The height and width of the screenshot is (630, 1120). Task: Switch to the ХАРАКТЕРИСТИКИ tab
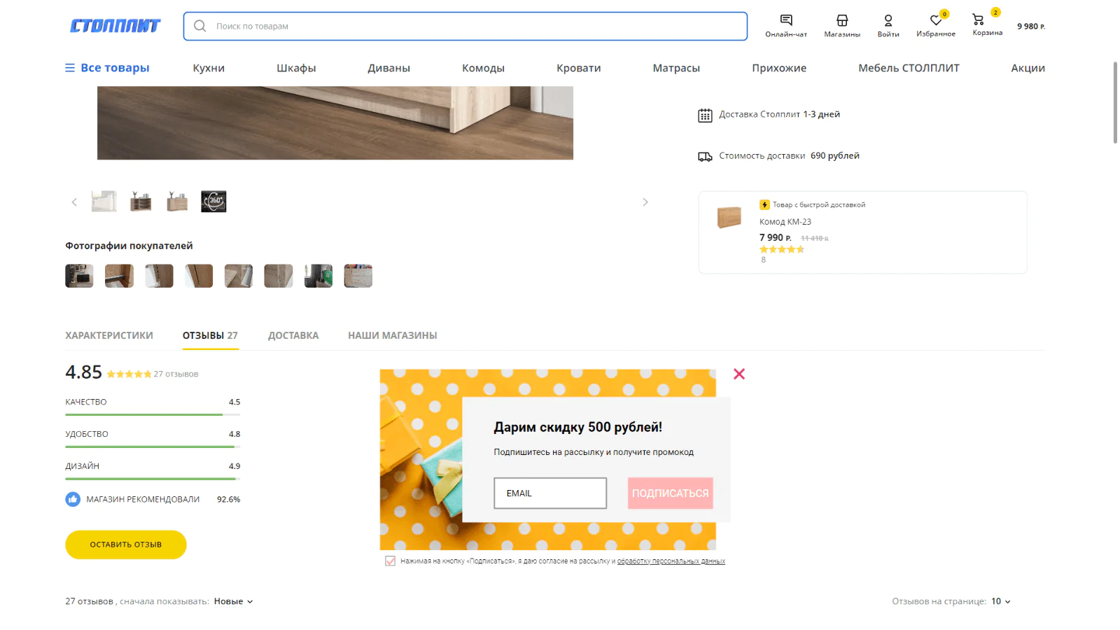point(109,335)
